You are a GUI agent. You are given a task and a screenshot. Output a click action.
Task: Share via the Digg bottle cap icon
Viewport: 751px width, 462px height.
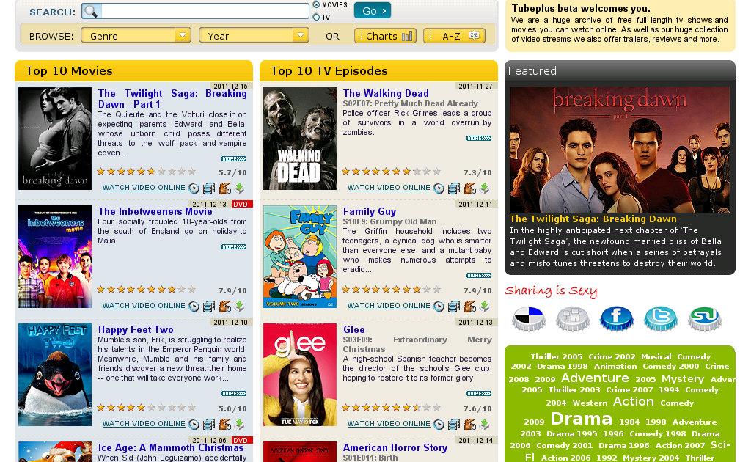(573, 319)
